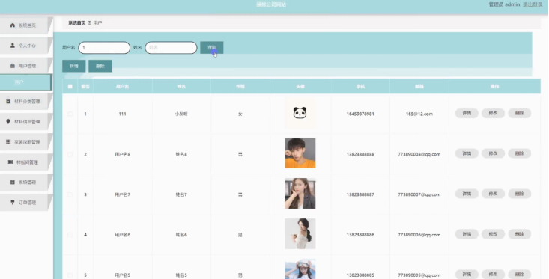The height and width of the screenshot is (279, 549).
Task: Click the 查询 search button
Action: 212,48
